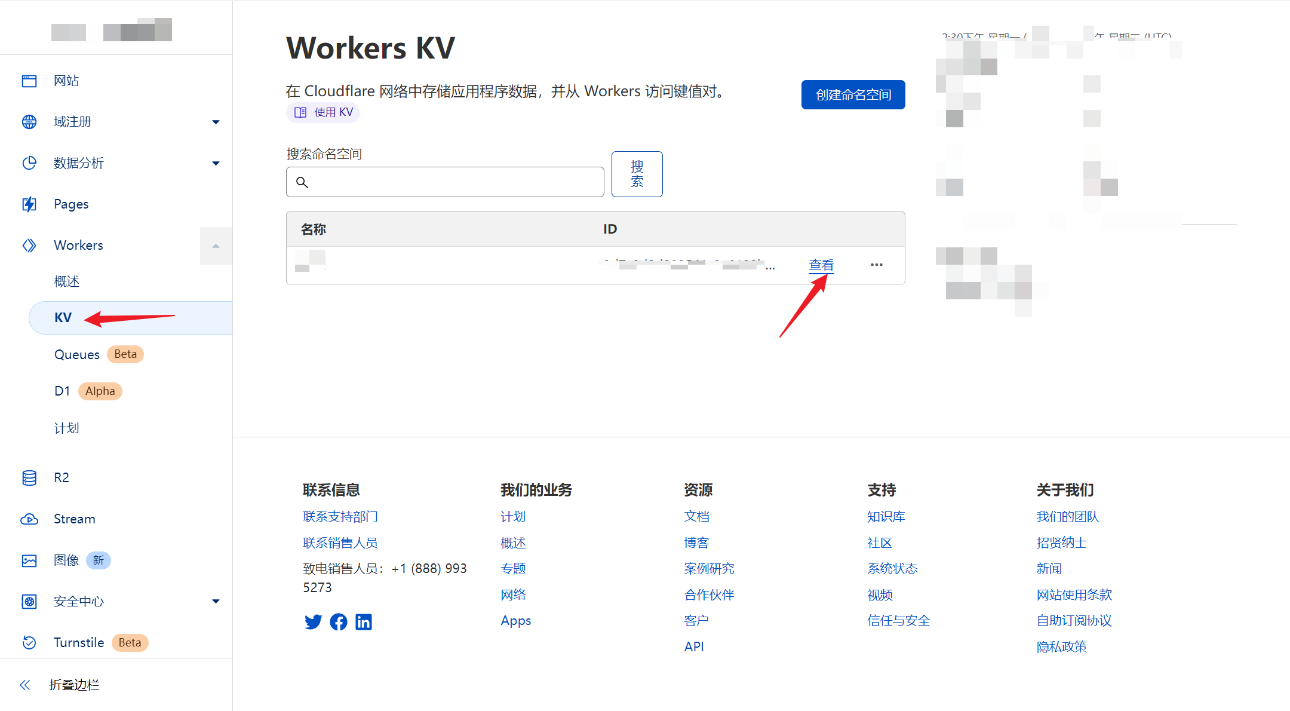Screen dimensions: 1290x711
Task: Open 隐私政策 footer link
Action: pyautogui.click(x=1061, y=647)
